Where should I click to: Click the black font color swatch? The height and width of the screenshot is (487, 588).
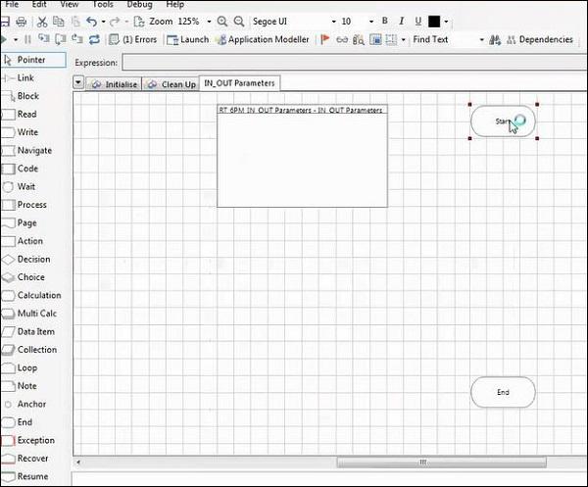[x=434, y=22]
